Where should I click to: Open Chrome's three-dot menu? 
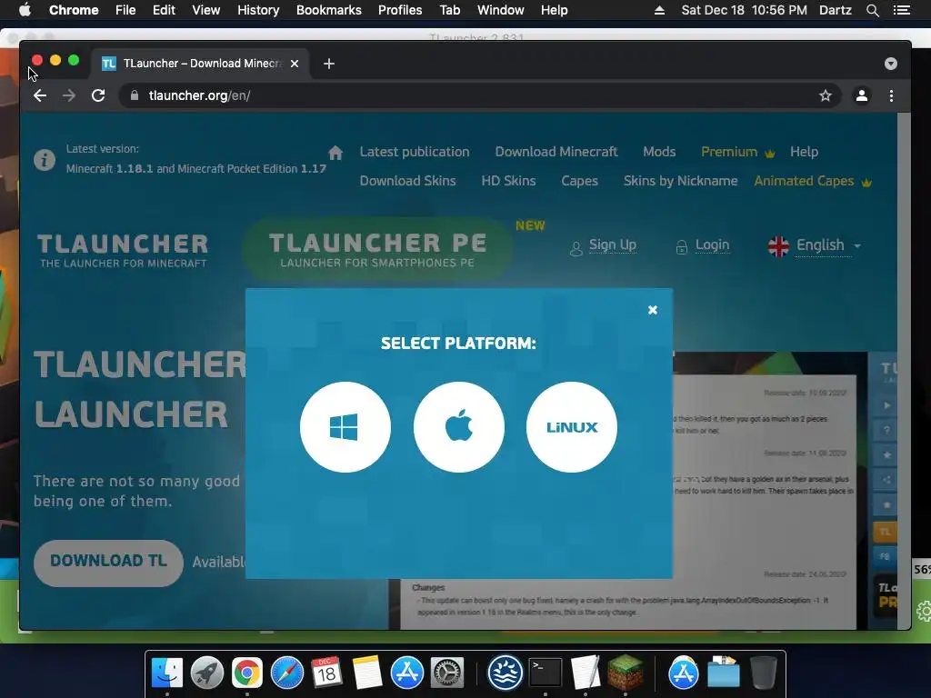891,95
